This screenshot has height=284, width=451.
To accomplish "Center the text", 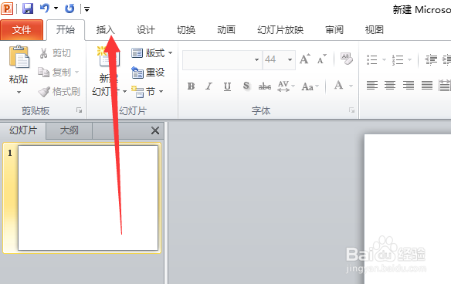I will click(x=390, y=86).
